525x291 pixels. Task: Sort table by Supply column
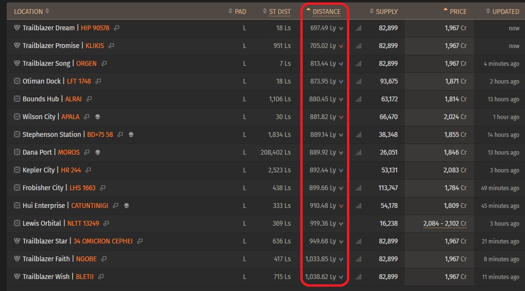click(x=384, y=12)
